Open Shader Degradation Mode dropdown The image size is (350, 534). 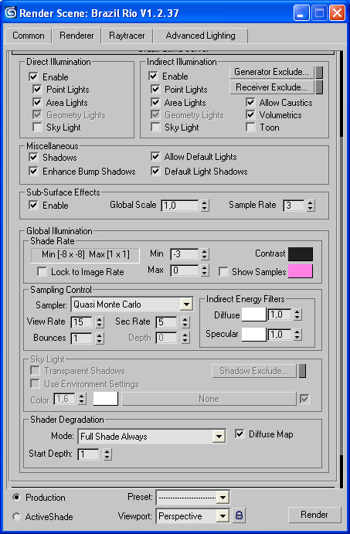(x=218, y=437)
